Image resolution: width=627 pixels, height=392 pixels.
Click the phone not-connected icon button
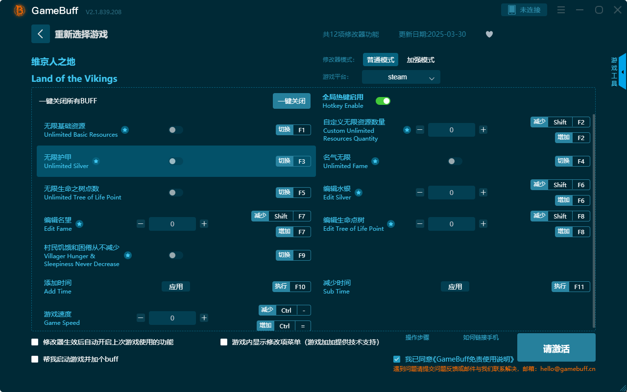(x=524, y=10)
